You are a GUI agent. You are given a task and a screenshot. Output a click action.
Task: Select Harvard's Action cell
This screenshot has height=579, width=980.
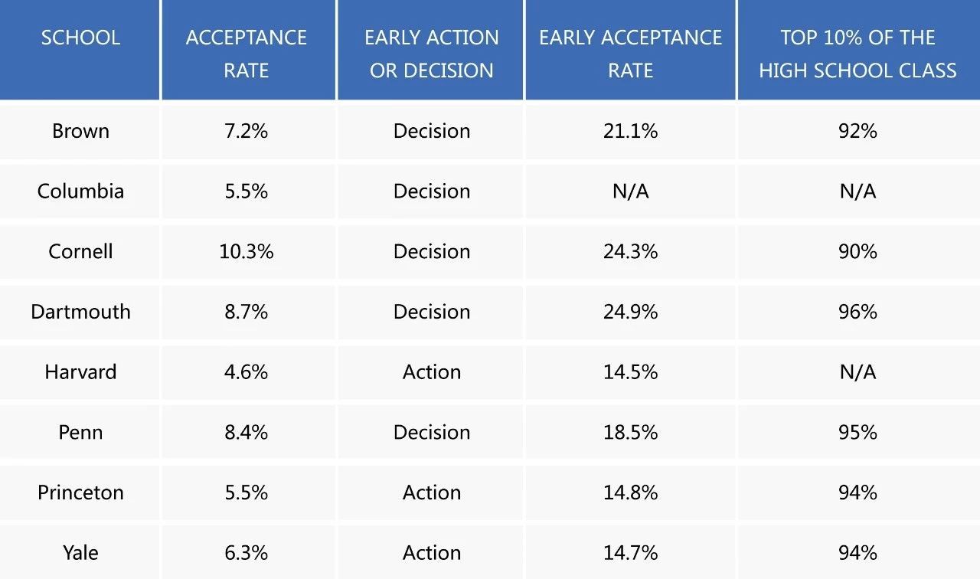click(x=432, y=372)
